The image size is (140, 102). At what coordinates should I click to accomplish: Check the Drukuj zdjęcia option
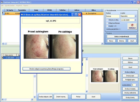(123, 72)
